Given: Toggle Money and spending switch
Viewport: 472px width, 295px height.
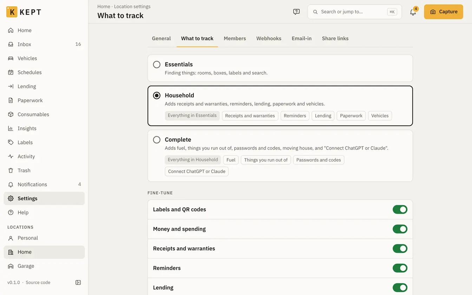Looking at the screenshot, I should 400,229.
